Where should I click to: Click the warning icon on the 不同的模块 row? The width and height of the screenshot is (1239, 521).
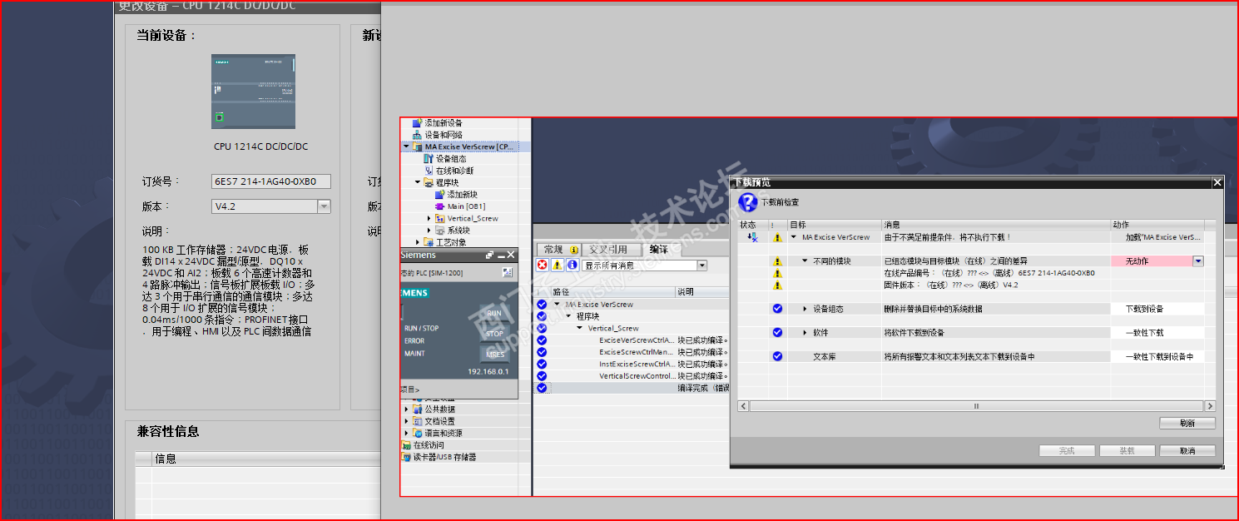[777, 261]
